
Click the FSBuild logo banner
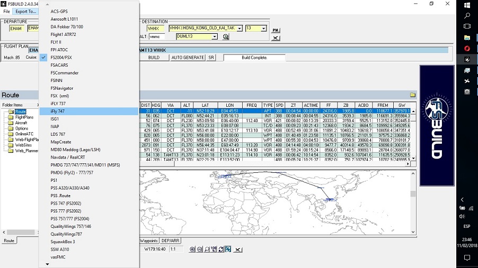[437, 125]
